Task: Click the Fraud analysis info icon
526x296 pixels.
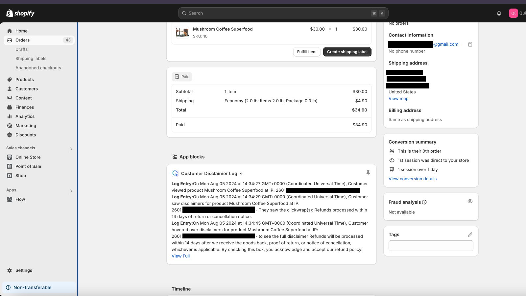Action: (424, 202)
